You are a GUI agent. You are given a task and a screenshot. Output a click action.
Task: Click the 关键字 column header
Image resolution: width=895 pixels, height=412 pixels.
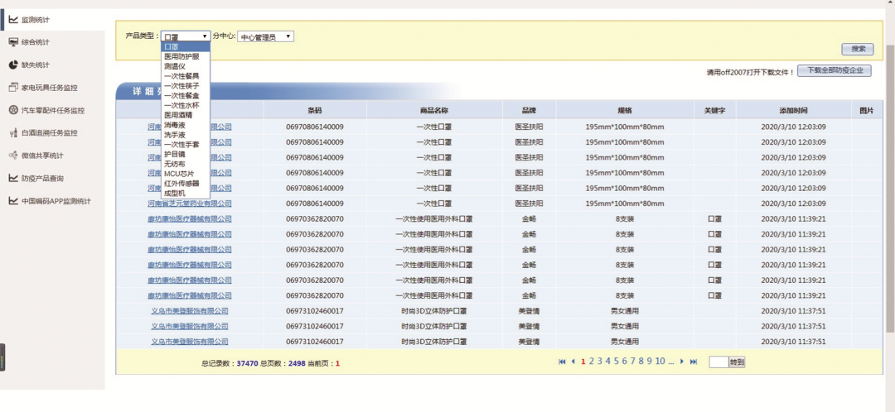tap(715, 111)
